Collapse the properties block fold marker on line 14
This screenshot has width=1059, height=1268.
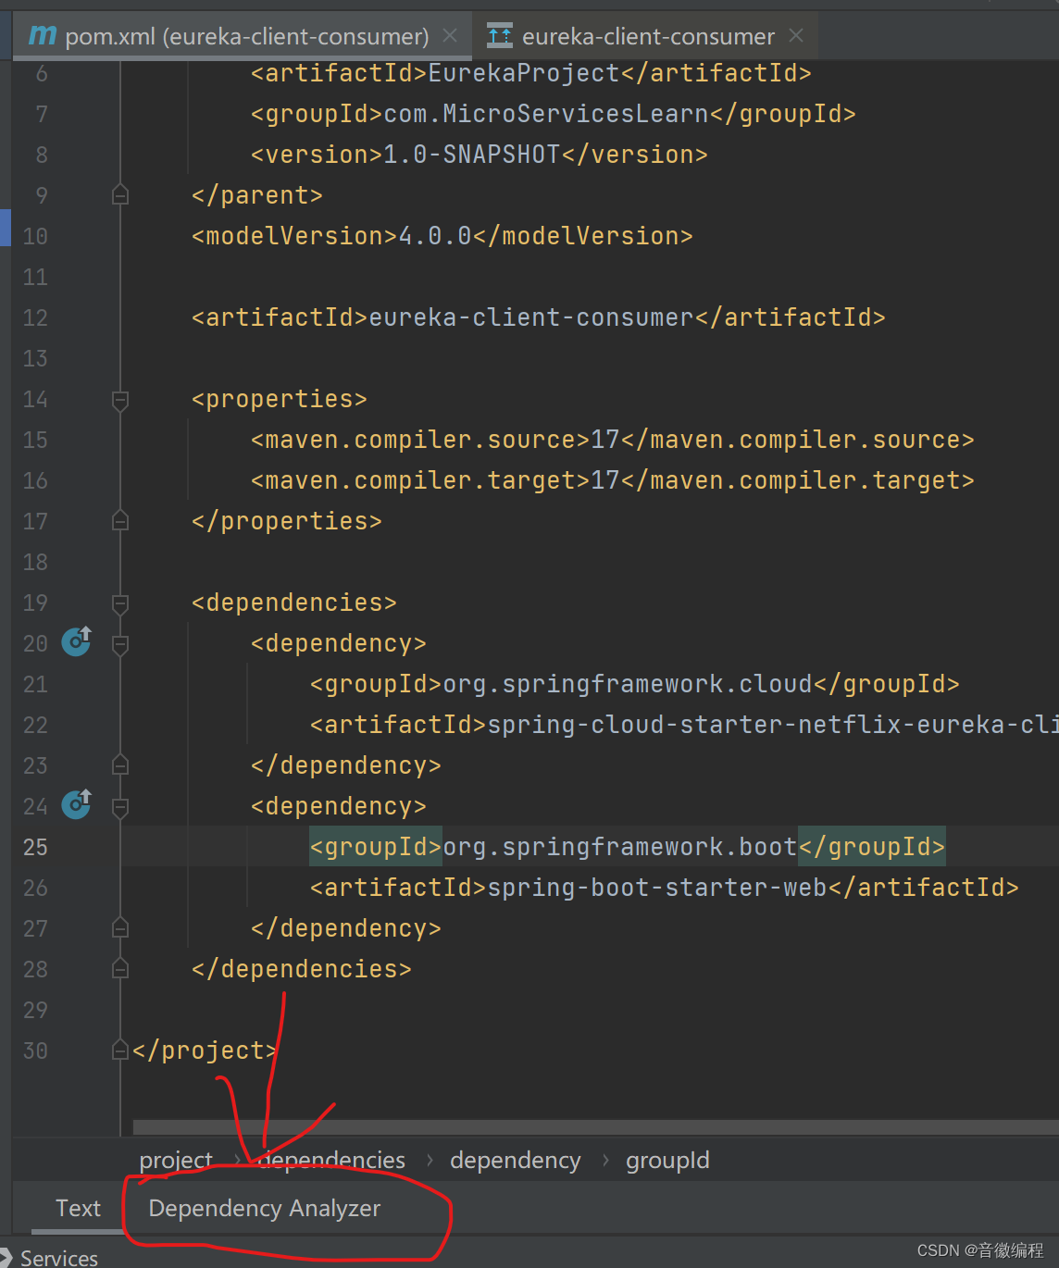119,399
